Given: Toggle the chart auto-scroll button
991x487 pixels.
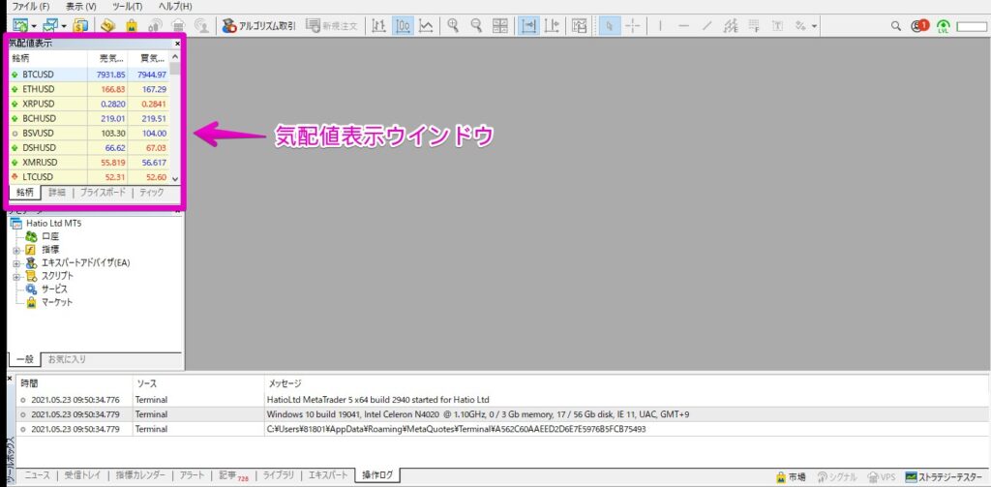Looking at the screenshot, I should (526, 25).
